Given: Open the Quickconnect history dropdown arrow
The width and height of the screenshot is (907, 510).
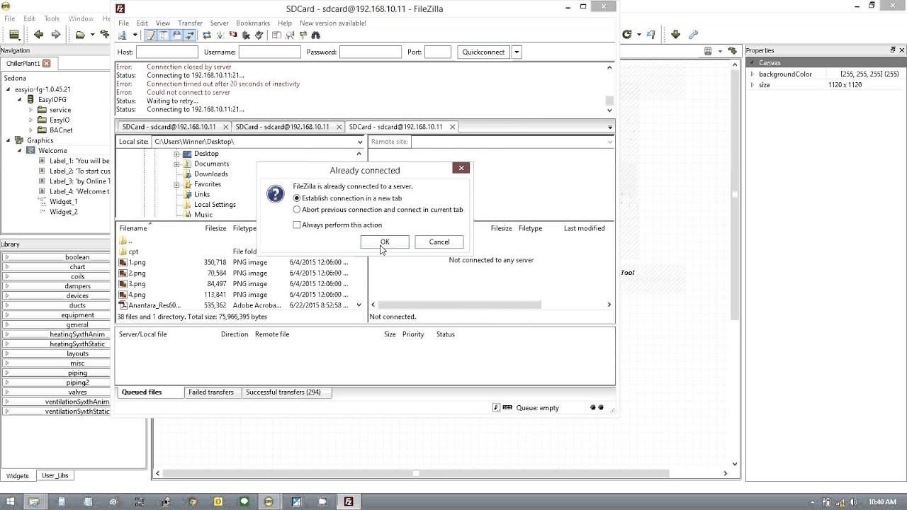Looking at the screenshot, I should [517, 52].
